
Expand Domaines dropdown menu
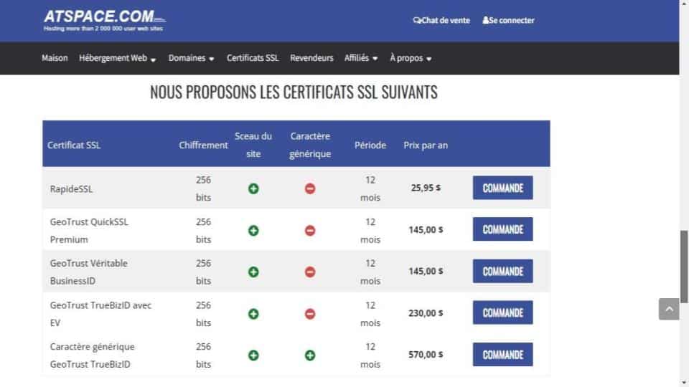[x=191, y=58]
